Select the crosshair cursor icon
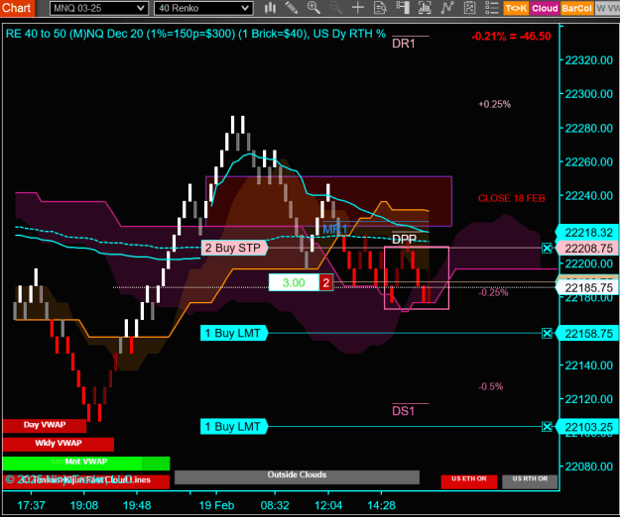This screenshot has height=517, width=620. 358,8
